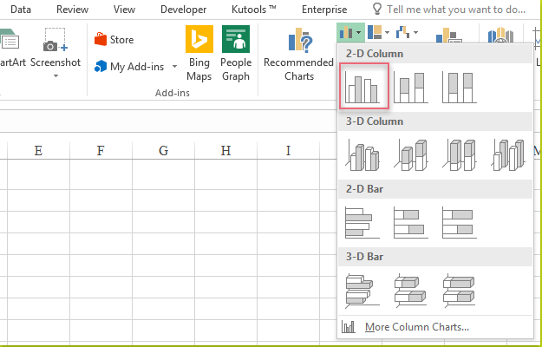Choose the 3-D 100% Stacked Bar chart
Viewport: 542px width, 347px height.
point(460,290)
